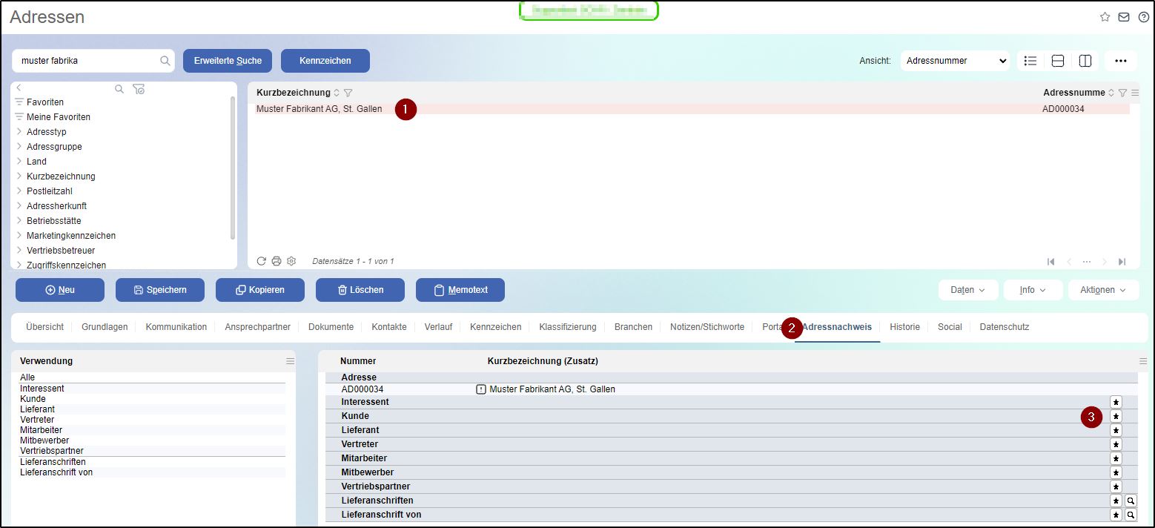
Task: Open the help question mark icon
Action: [1143, 17]
